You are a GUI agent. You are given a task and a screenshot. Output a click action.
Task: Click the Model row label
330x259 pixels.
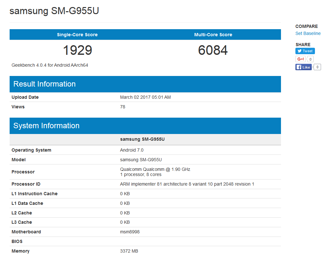pos(19,160)
